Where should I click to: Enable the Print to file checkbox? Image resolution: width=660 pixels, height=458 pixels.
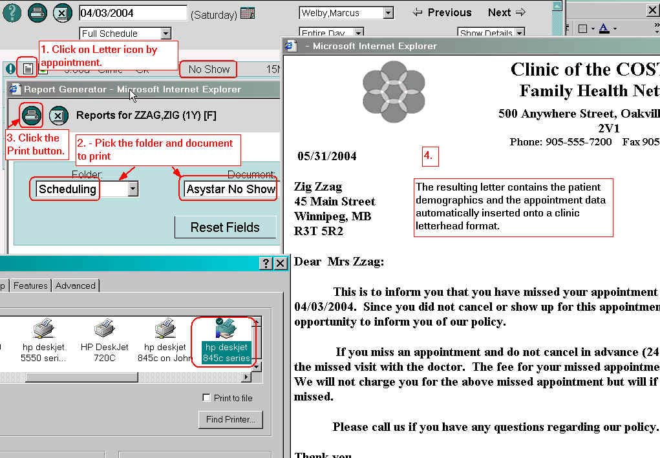click(206, 397)
